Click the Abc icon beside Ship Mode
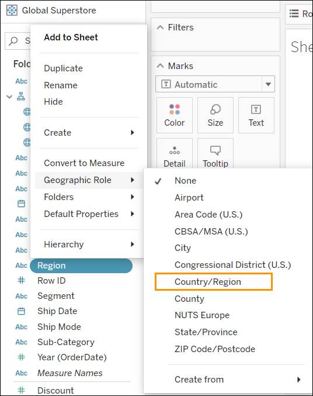This screenshot has height=396, width=313. pyautogui.click(x=21, y=327)
